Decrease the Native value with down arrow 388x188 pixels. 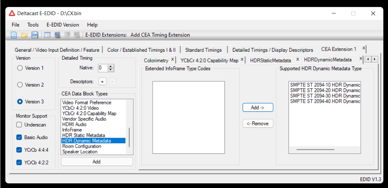[x=111, y=70]
